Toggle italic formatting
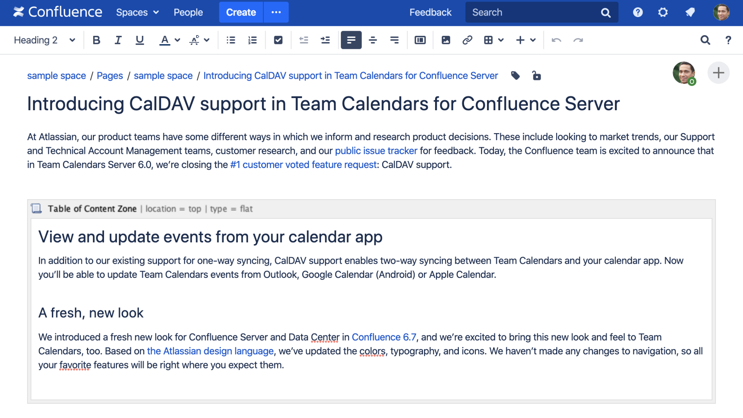 click(118, 40)
